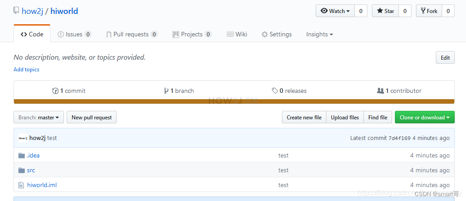Star the hiworld repository

pos(385,11)
